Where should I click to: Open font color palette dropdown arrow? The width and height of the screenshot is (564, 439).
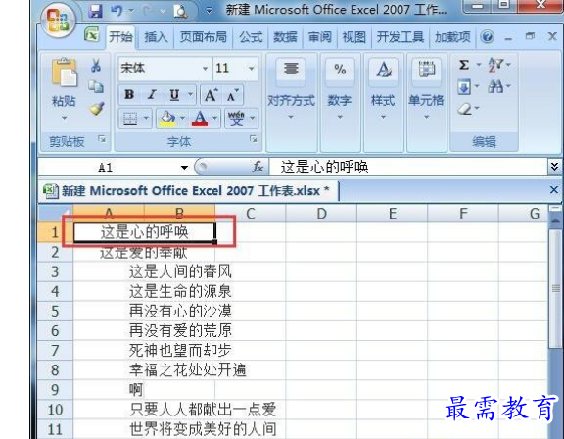214,118
